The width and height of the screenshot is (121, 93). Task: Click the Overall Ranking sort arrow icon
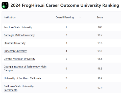tap(80, 17)
